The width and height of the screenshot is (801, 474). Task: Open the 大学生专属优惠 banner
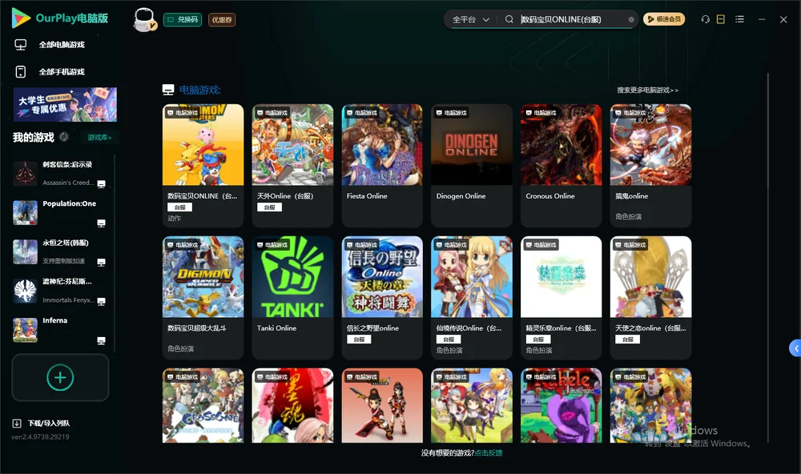65,104
